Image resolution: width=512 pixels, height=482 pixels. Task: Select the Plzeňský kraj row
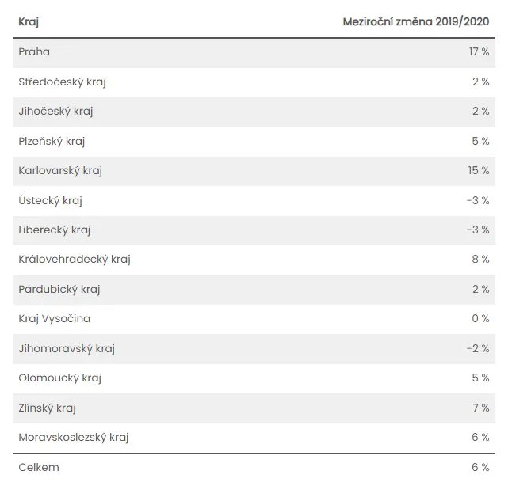click(254, 142)
